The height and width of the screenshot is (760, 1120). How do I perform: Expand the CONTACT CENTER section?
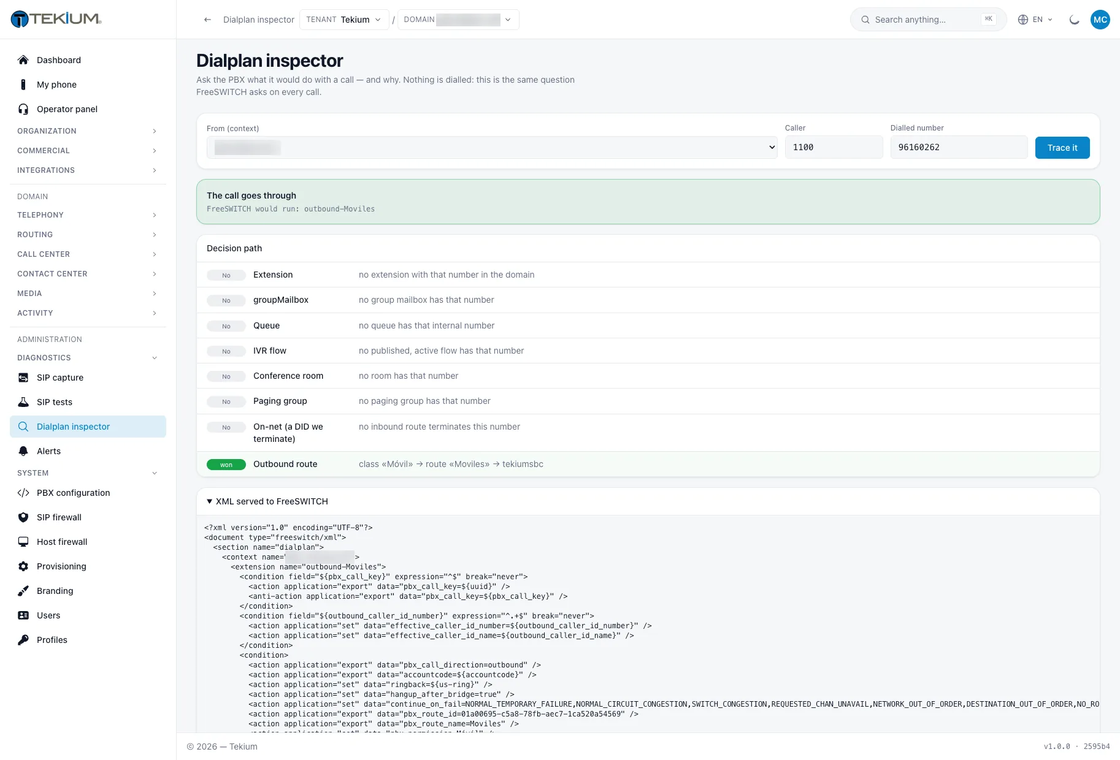pyautogui.click(x=88, y=274)
